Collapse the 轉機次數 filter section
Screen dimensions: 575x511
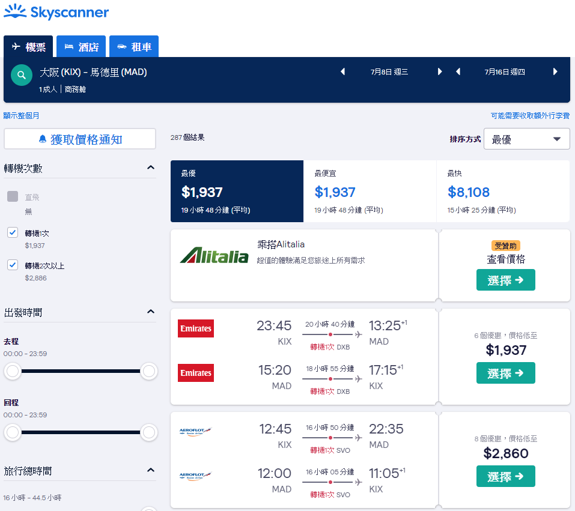[x=151, y=168]
